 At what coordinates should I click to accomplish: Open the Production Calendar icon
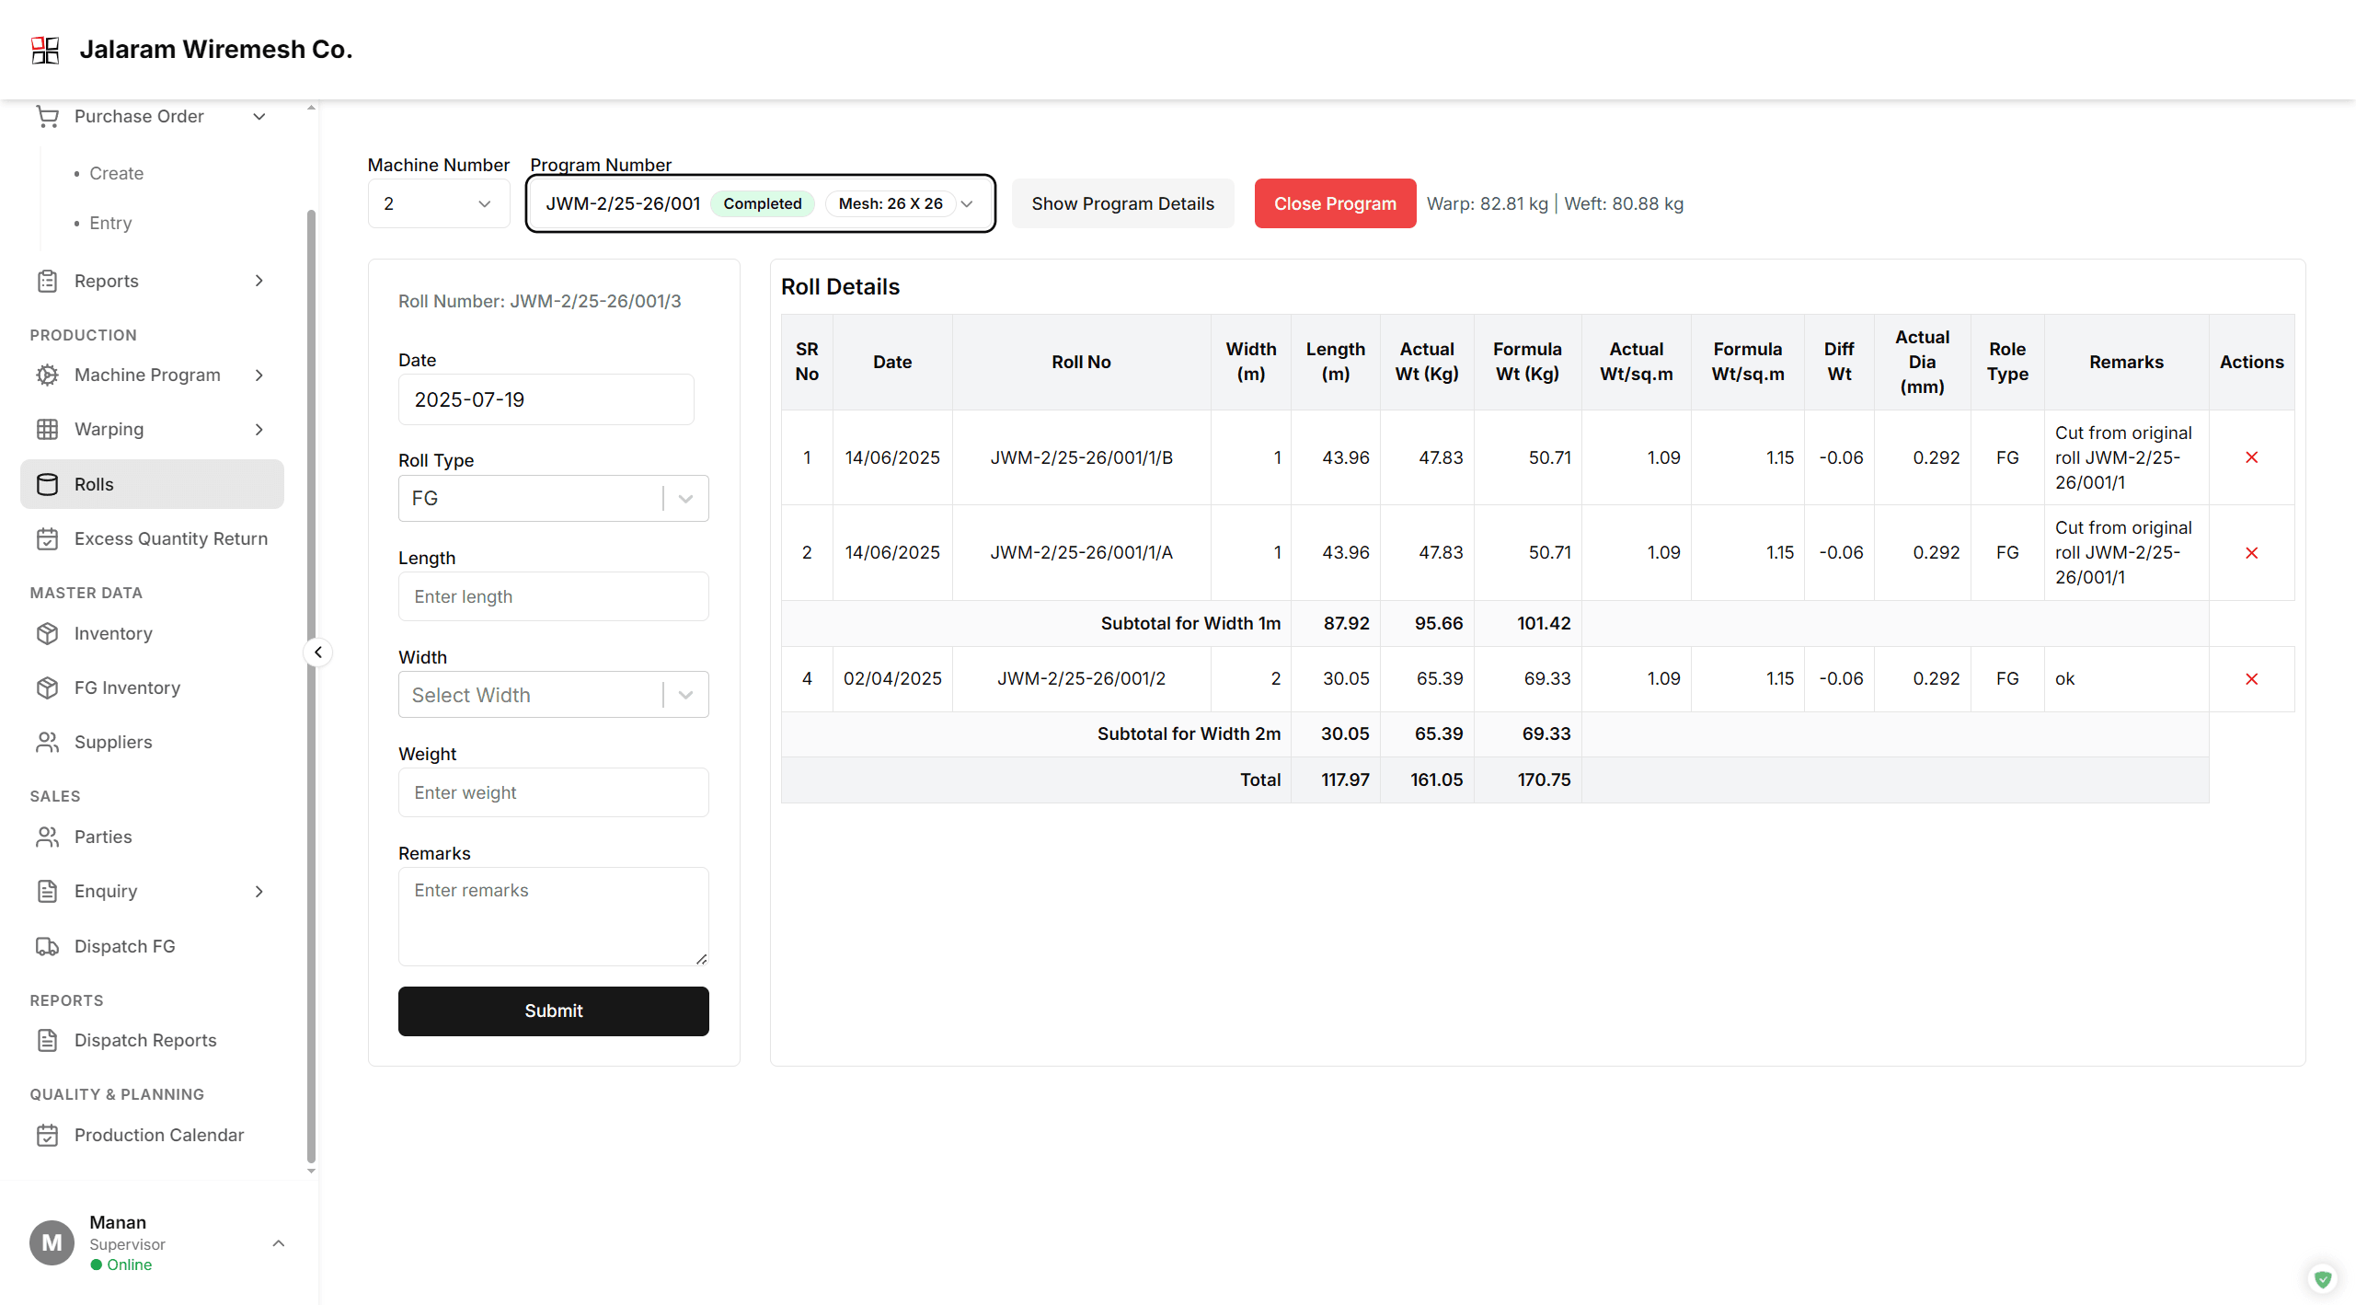click(x=48, y=1135)
